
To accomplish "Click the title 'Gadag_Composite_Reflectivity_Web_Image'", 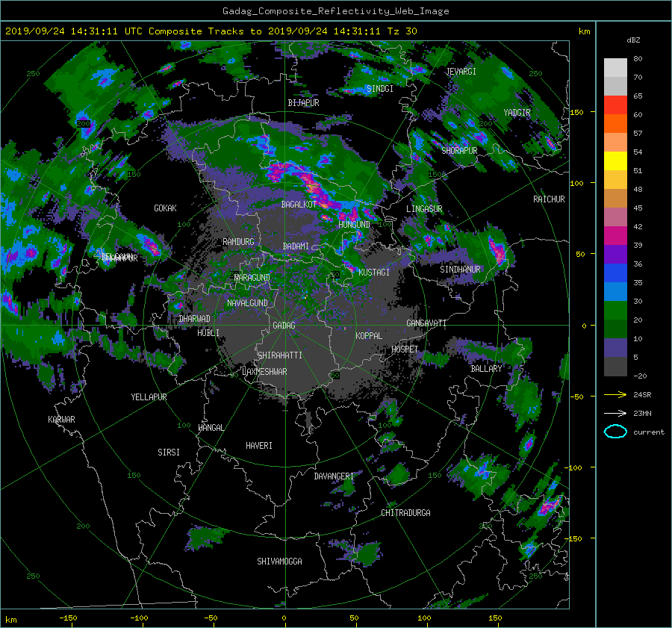I will (335, 11).
